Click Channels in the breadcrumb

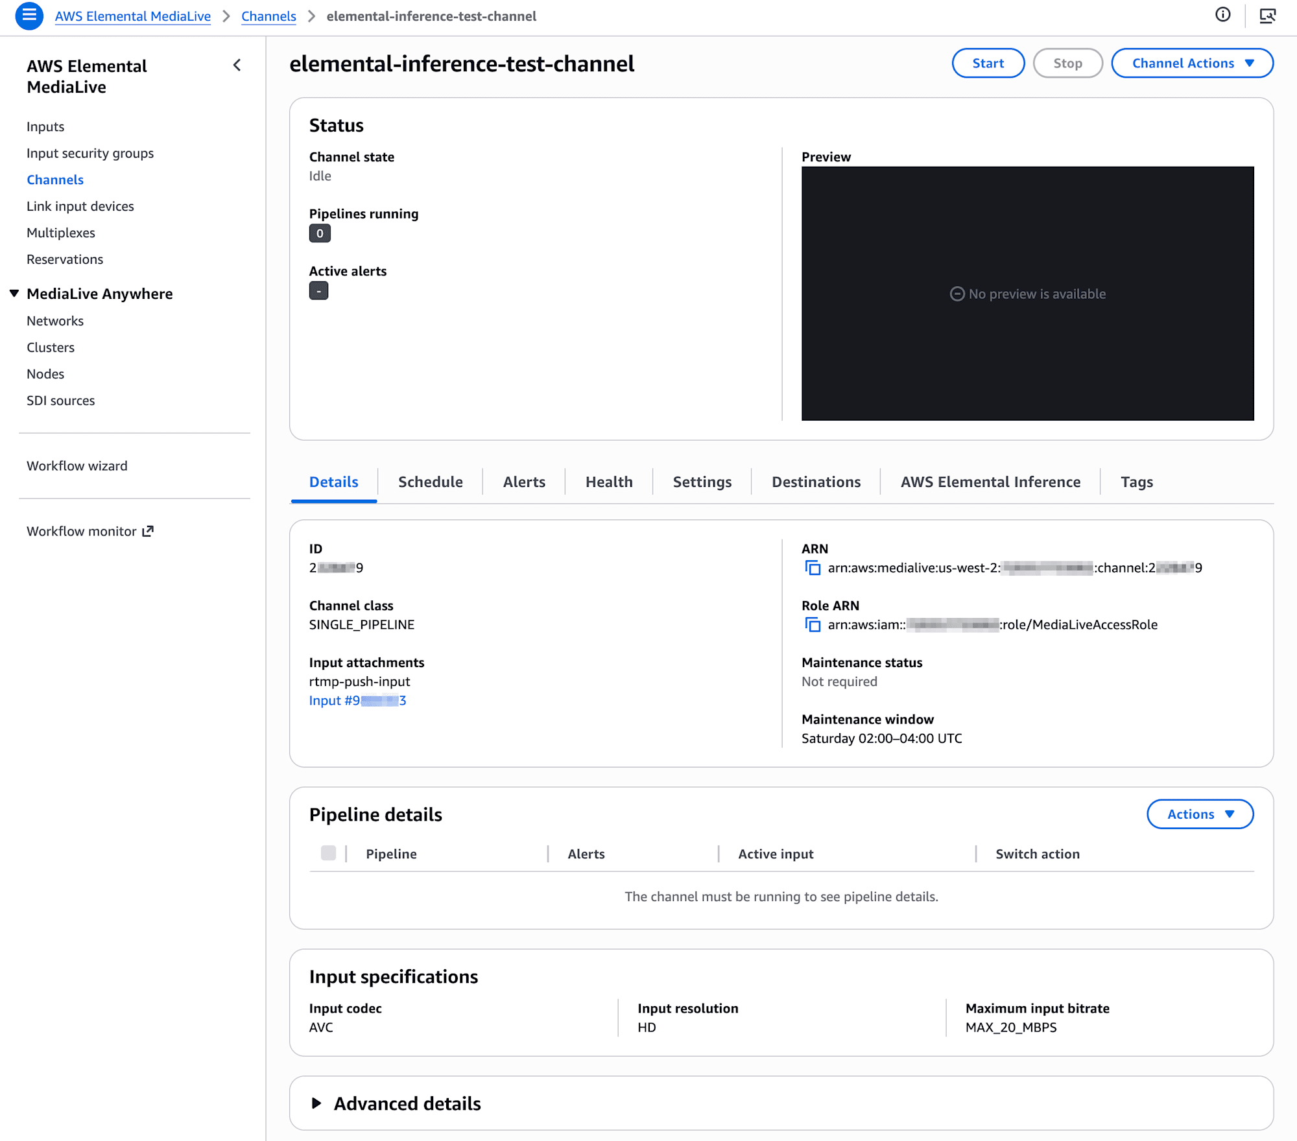point(268,16)
